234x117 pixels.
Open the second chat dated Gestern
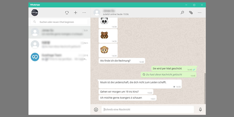coord(59,45)
